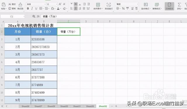Image resolution: width=187 pixels, height=109 pixels.
Task: Click the 销量（台） header cell
Action: pos(44,32)
